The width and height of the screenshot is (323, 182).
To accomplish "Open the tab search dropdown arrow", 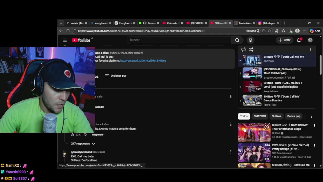I will (x=61, y=23).
